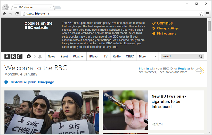
Task: Click the weather cloud and sun icon
Action: [x=200, y=70]
